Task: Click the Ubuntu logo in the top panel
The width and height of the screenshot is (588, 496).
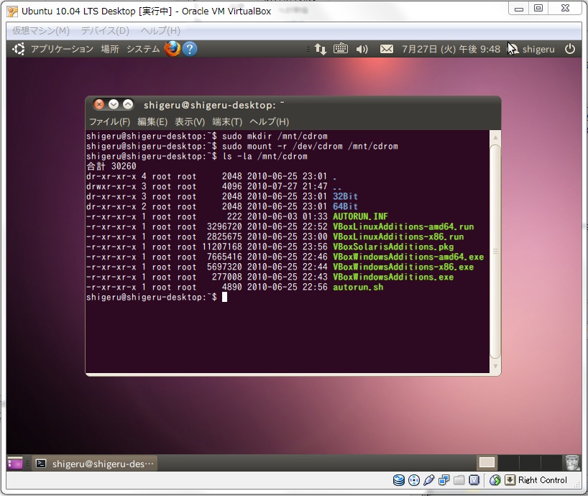Action: click(19, 49)
